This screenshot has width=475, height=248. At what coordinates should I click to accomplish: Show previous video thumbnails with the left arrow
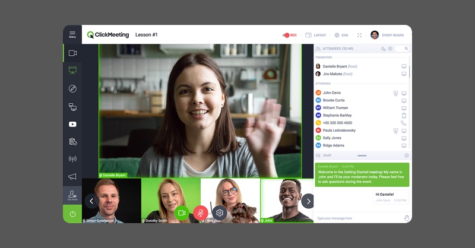pyautogui.click(x=91, y=201)
